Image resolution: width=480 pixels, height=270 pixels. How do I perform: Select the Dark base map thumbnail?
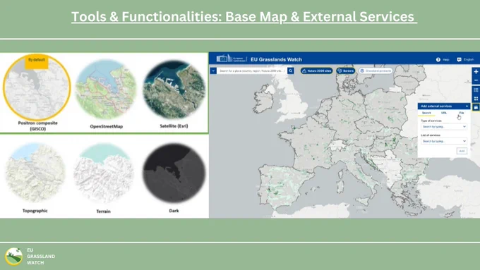[x=174, y=173]
